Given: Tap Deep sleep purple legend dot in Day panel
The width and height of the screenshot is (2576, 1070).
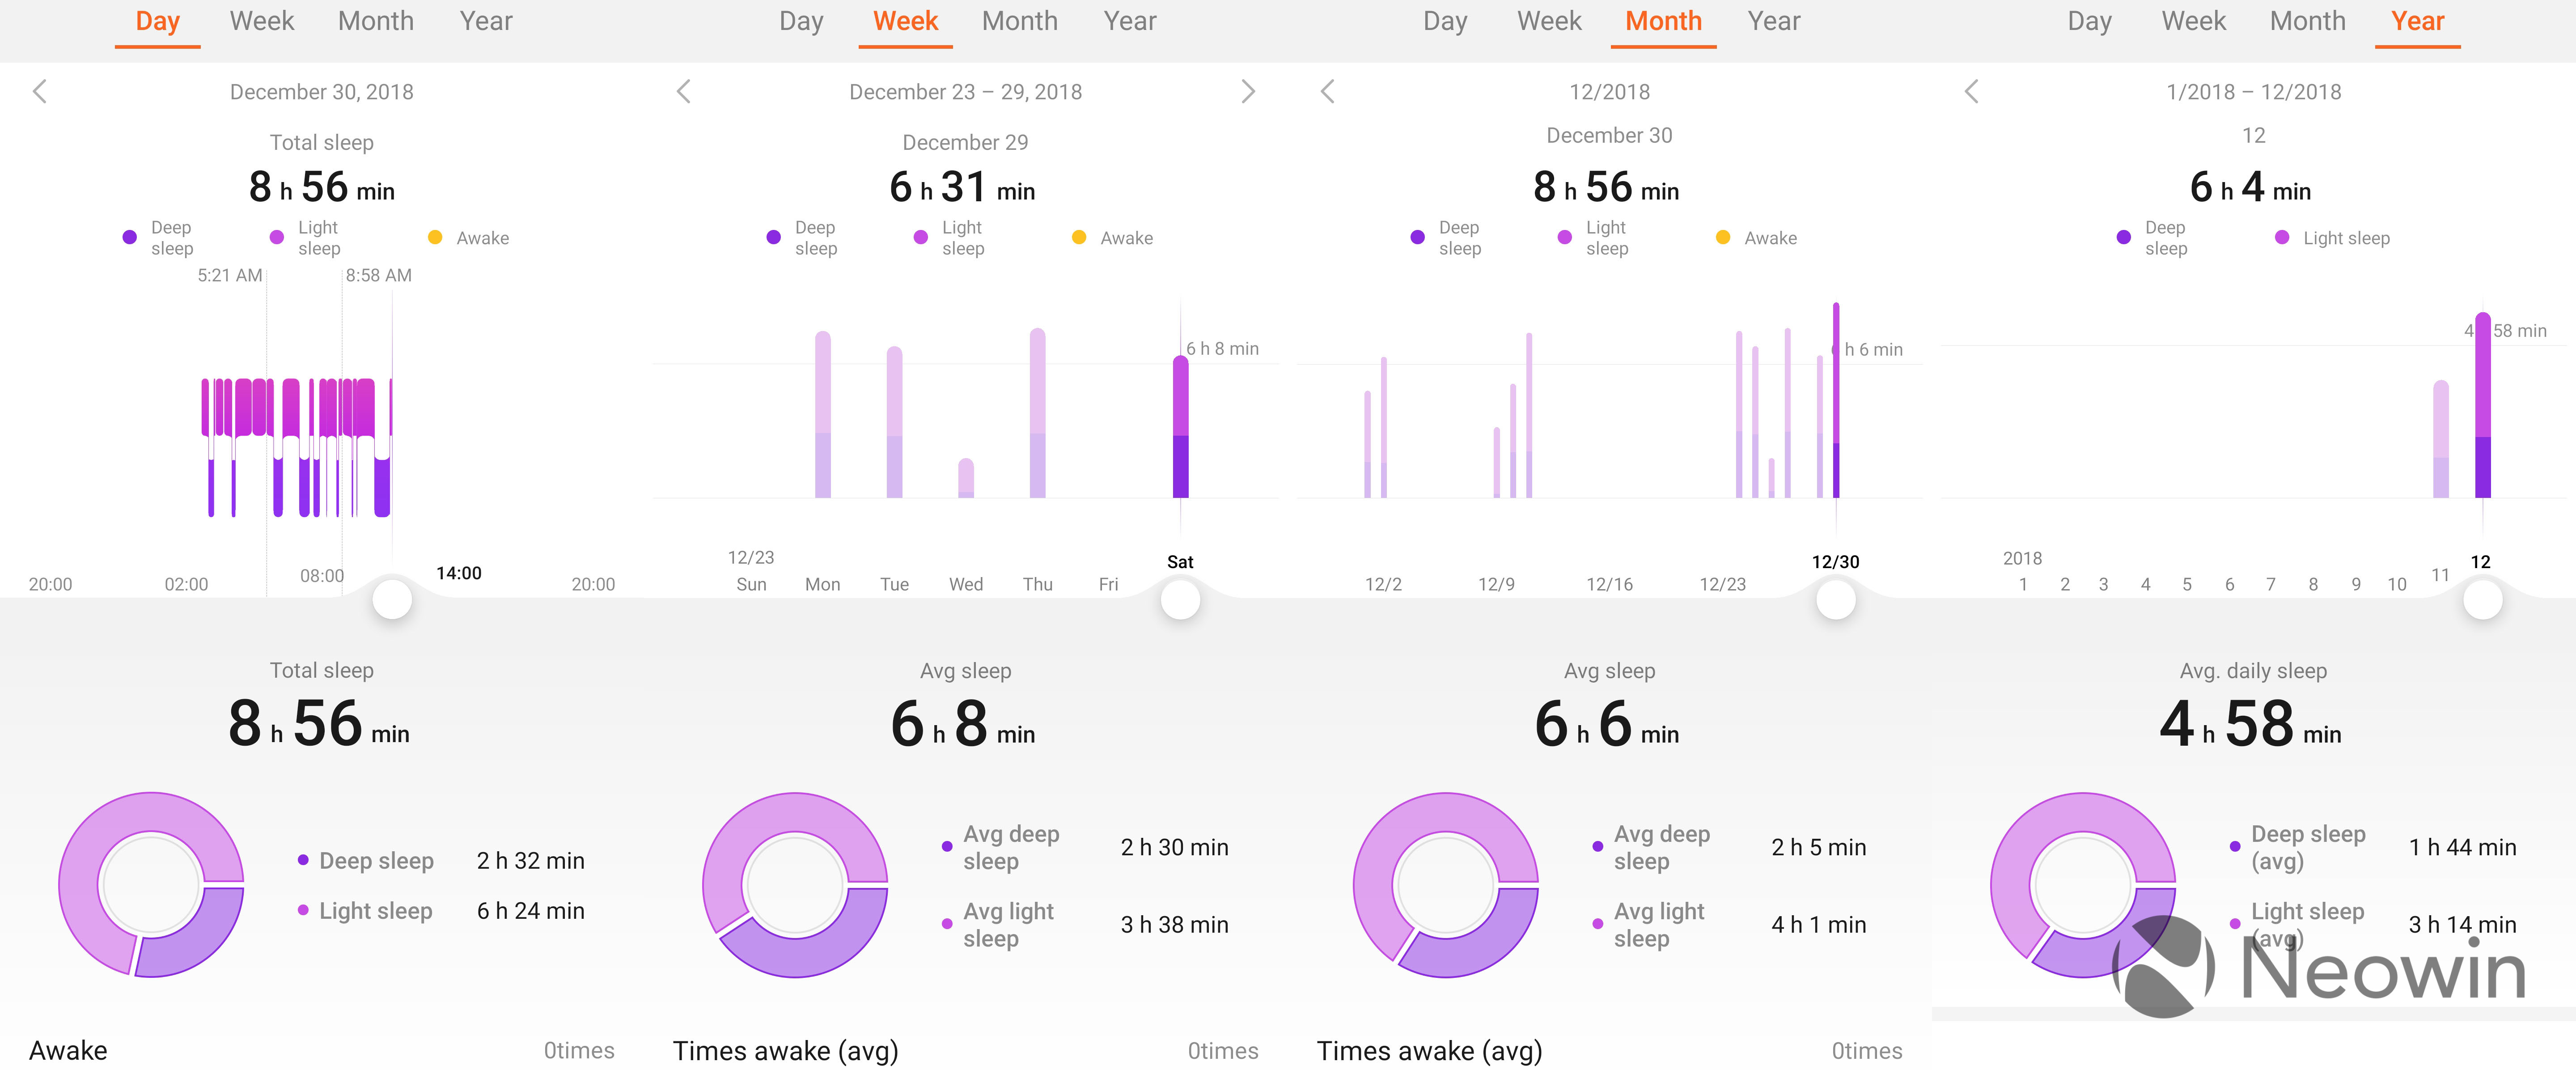Looking at the screenshot, I should 130,238.
